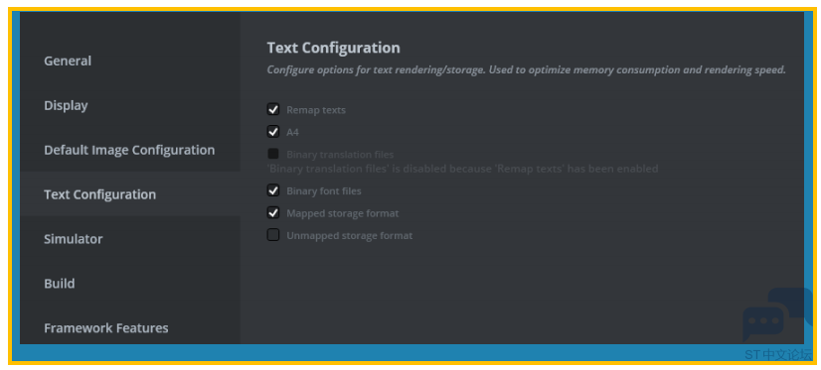Uncheck the Remap texts checkbox
The height and width of the screenshot is (370, 821).
point(273,110)
